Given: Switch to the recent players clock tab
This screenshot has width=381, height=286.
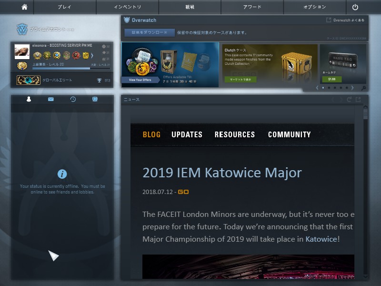Looking at the screenshot, I should click(73, 99).
